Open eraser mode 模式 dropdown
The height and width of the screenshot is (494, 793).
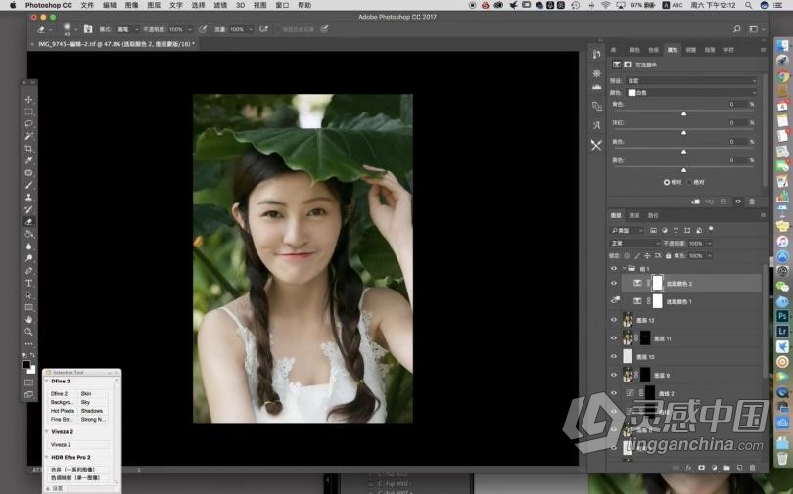coord(127,29)
